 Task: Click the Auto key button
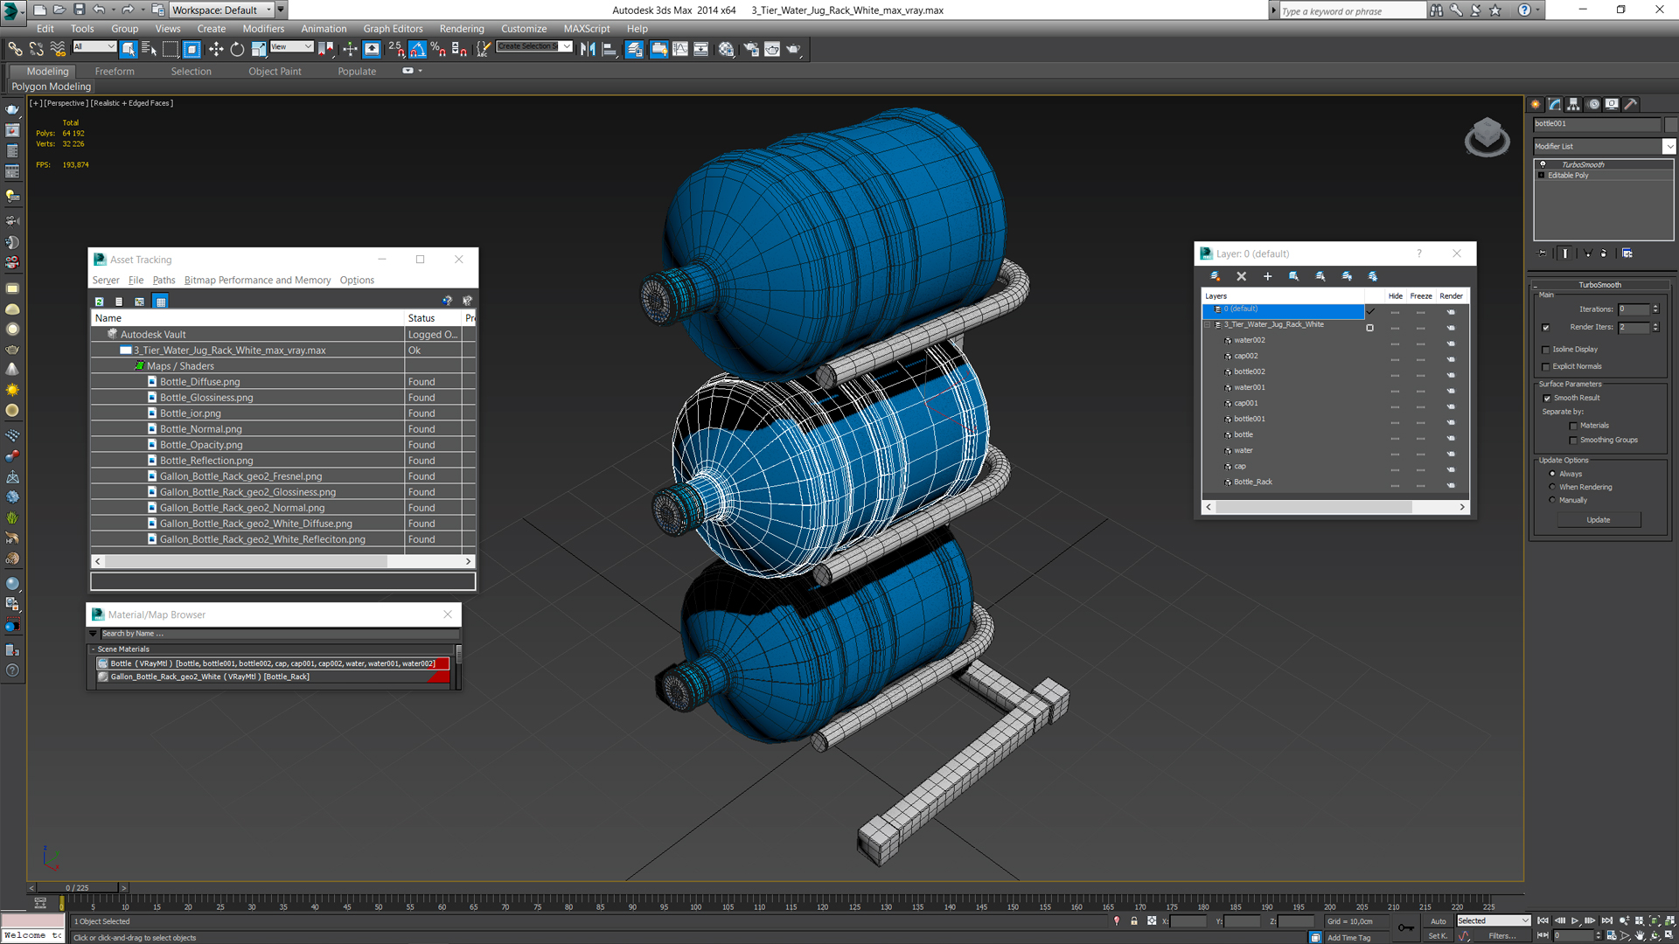click(1438, 921)
